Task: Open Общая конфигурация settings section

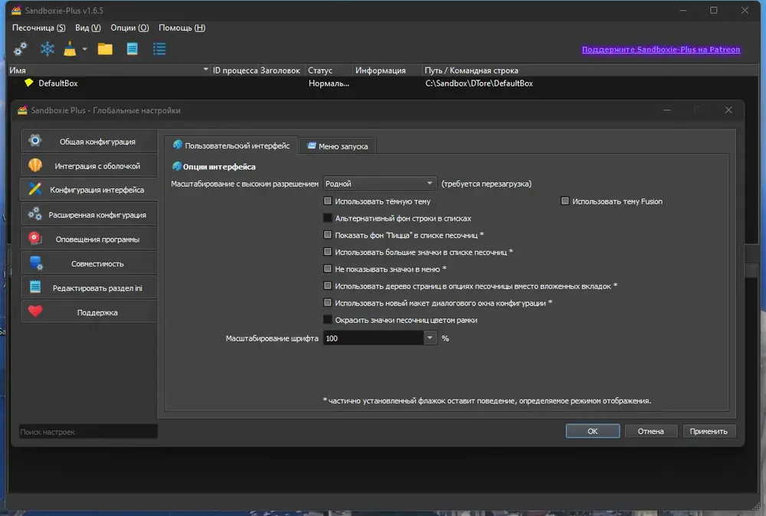Action: click(89, 141)
